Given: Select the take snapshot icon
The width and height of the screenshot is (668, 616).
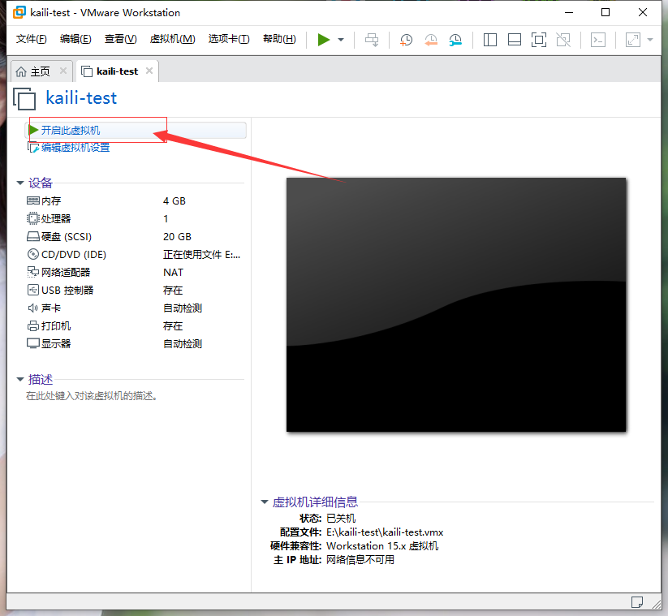Looking at the screenshot, I should click(x=406, y=39).
